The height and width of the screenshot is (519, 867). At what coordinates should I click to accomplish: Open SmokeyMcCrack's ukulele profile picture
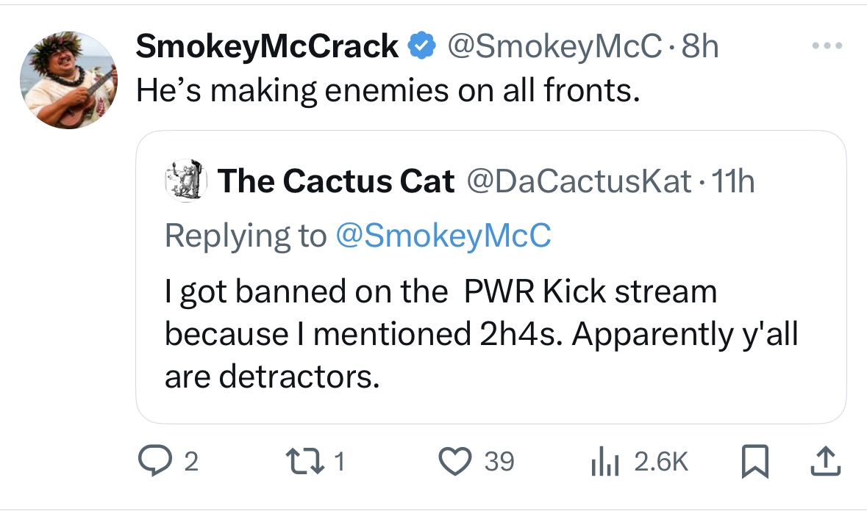[68, 80]
